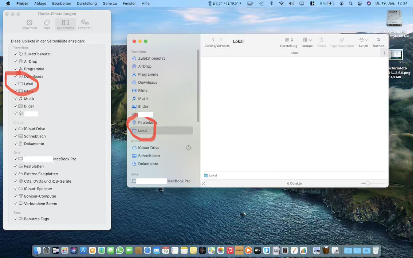The width and height of the screenshot is (413, 258).
Task: Disable the Externe Festplatten checkbox
Action: 16,174
